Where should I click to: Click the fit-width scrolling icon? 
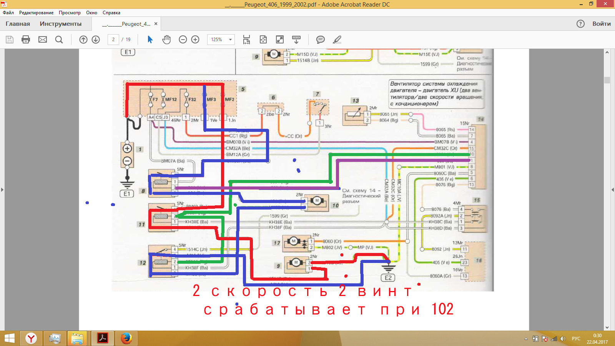pyautogui.click(x=246, y=40)
